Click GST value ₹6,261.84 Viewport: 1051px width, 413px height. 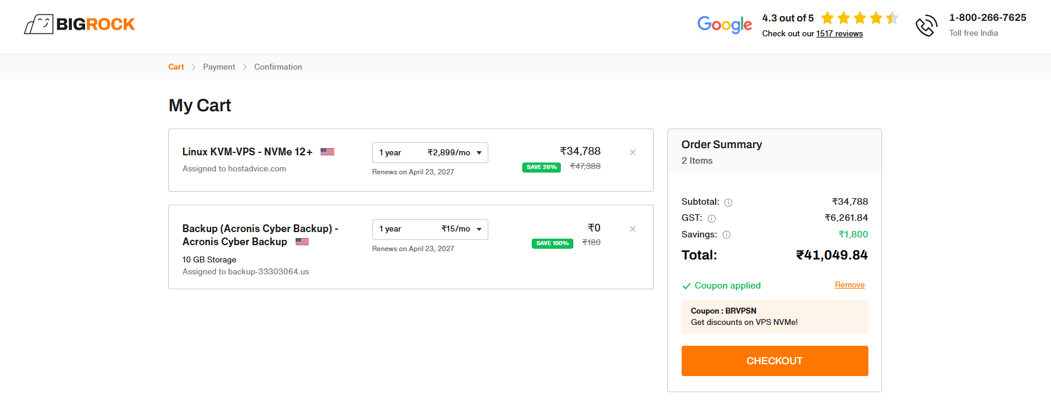pos(846,218)
